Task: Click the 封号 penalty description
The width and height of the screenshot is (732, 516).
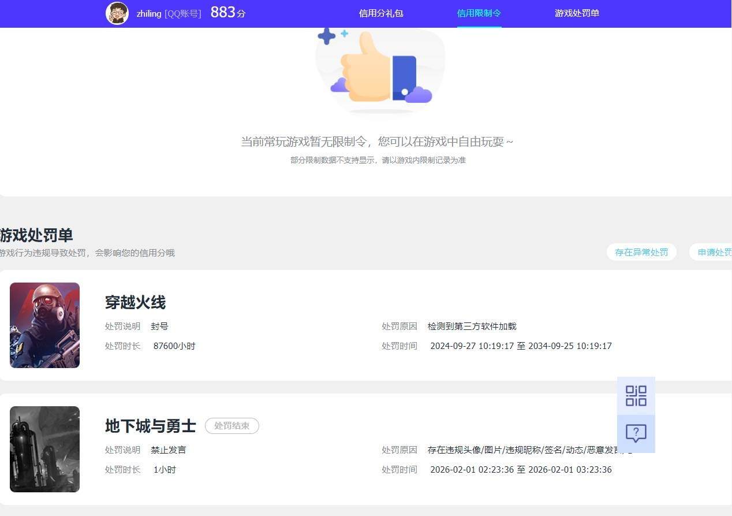Action: click(159, 326)
